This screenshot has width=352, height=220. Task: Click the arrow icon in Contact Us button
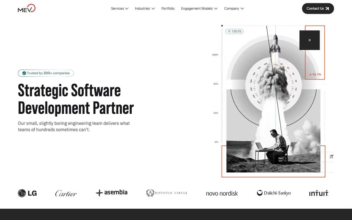[x=327, y=9]
